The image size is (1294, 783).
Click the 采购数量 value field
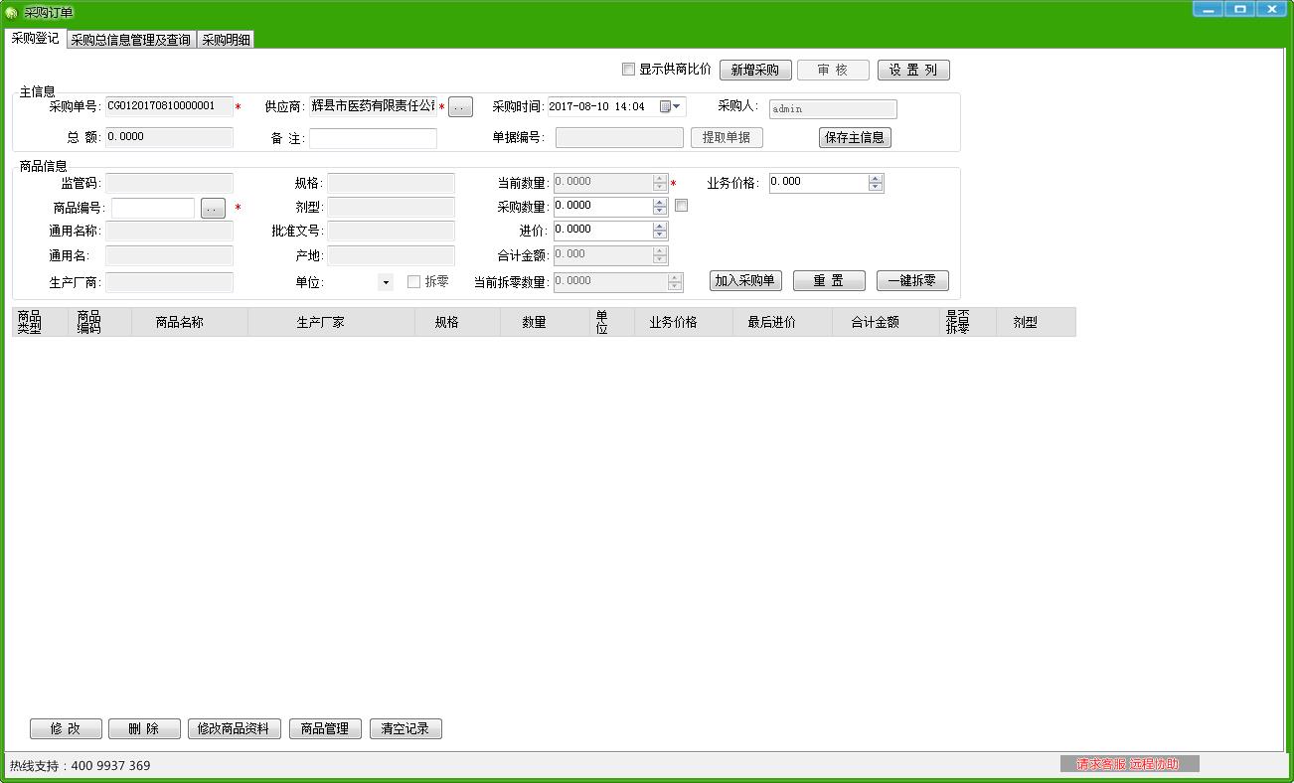603,207
